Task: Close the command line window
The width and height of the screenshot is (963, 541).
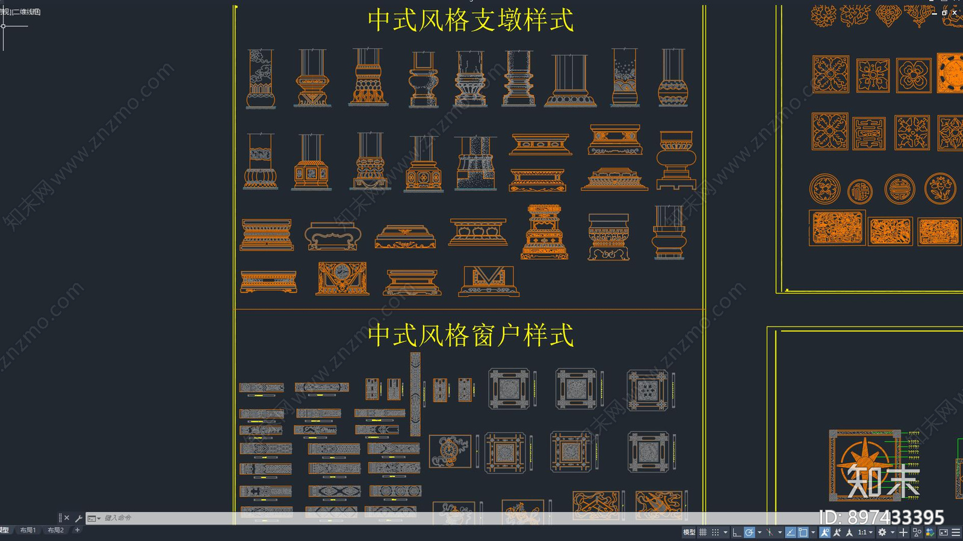Action: (x=67, y=518)
